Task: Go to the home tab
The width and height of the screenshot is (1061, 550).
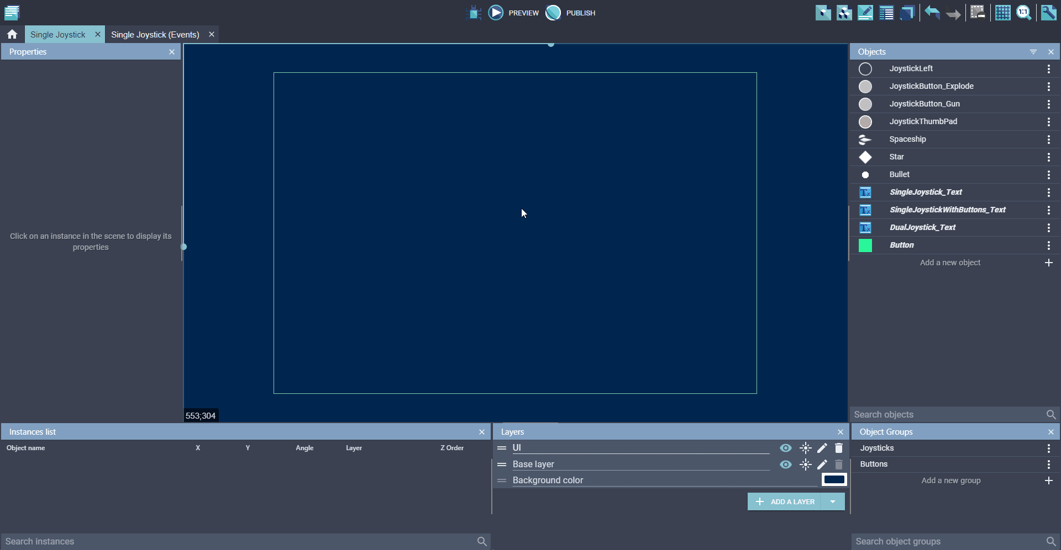Action: (x=12, y=34)
